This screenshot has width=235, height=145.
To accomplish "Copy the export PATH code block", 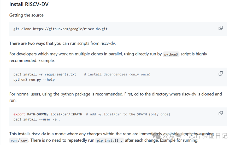I will point(221,113).
